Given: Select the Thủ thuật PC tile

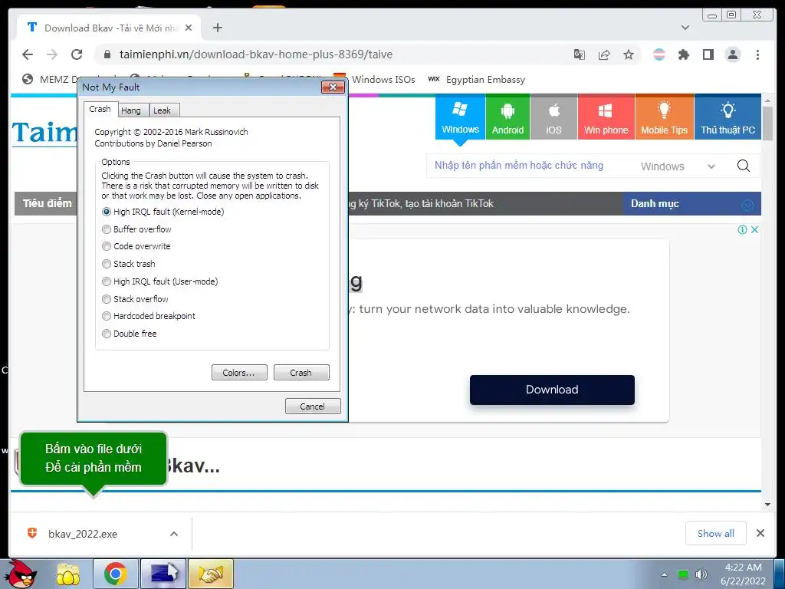Looking at the screenshot, I should pyautogui.click(x=728, y=117).
